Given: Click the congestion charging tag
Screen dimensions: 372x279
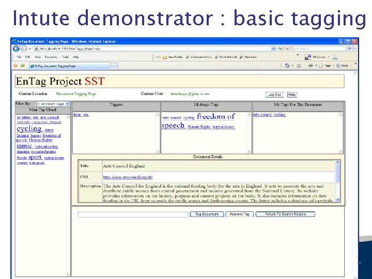Looking at the screenshot, I should [x=47, y=122].
